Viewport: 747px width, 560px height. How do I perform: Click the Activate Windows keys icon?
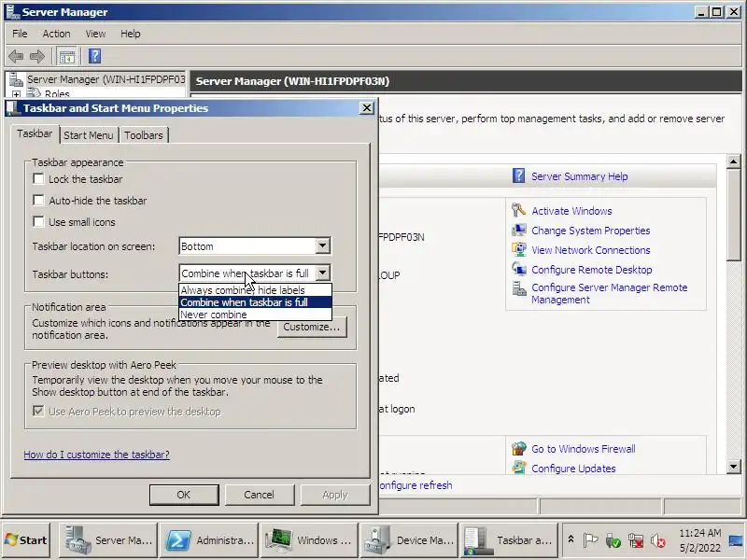click(518, 210)
